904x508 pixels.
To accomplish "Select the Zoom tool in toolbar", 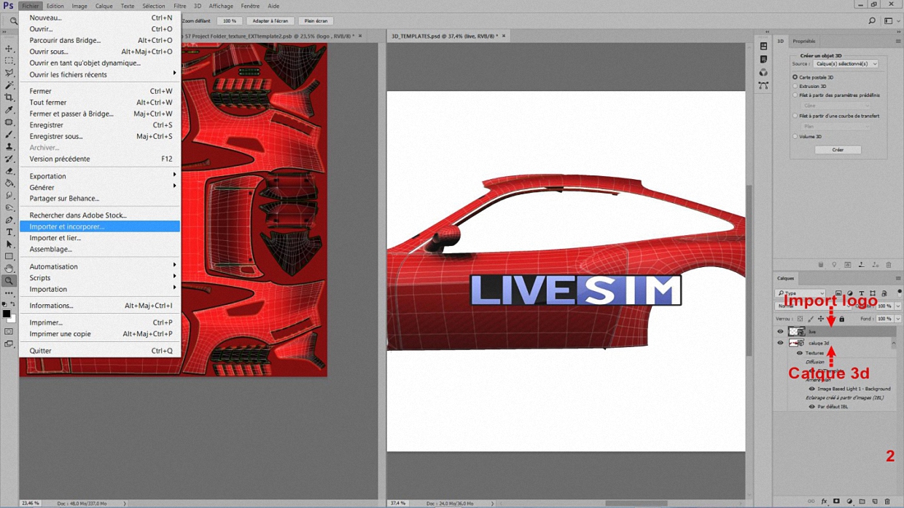I will click(9, 281).
